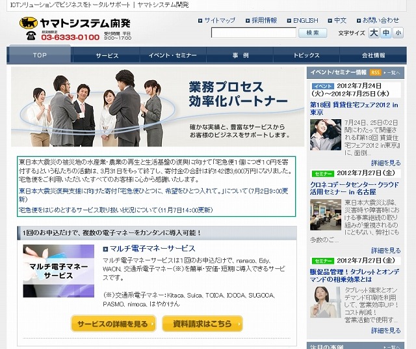
Task: Click the green セミナー tag above 販促品管理
Action: (323, 260)
